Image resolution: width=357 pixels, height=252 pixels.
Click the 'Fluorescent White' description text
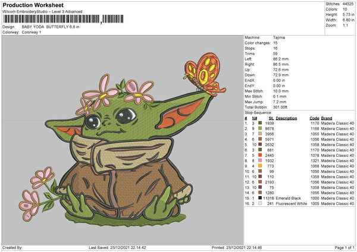291,203
